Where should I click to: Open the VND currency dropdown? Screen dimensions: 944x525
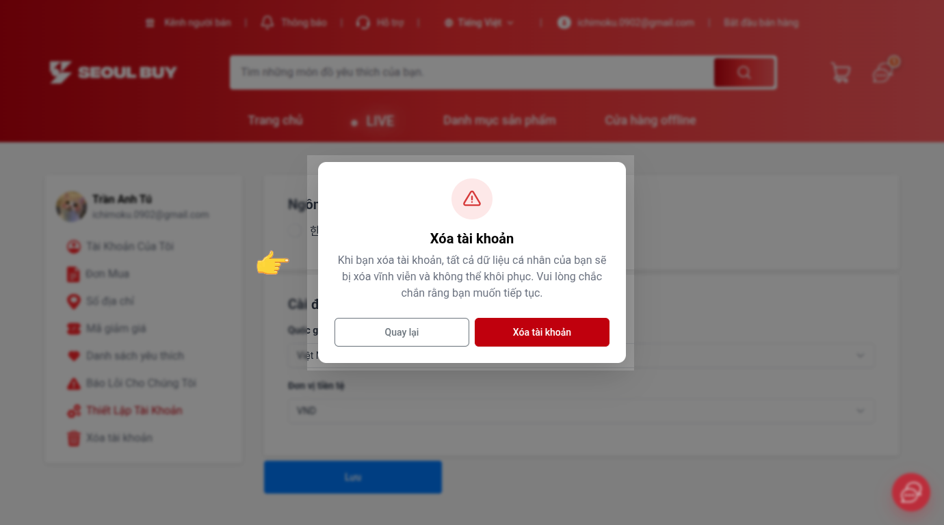581,411
